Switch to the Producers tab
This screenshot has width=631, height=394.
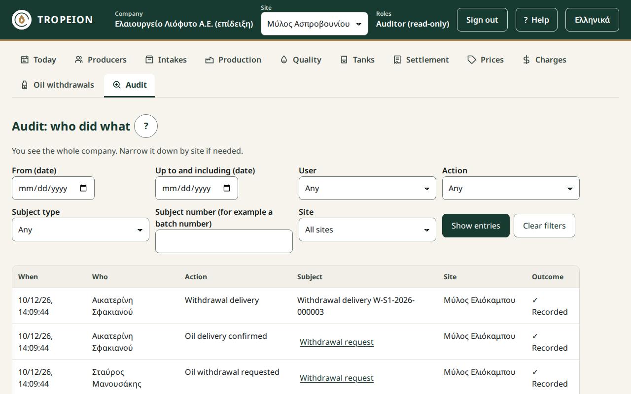click(x=101, y=60)
